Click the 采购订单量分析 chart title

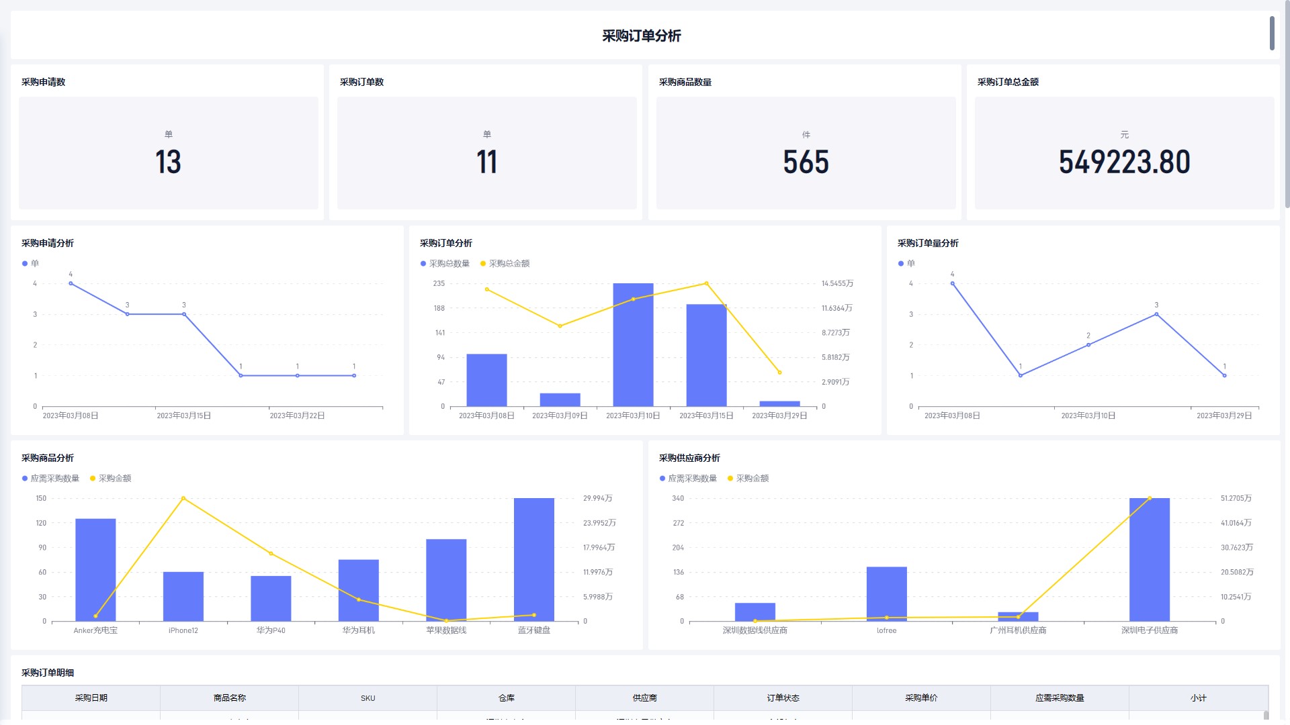point(928,243)
